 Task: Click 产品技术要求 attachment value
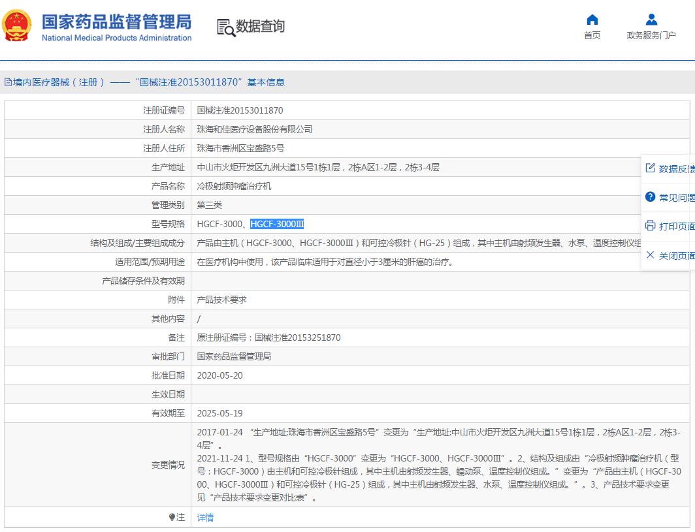click(x=221, y=300)
